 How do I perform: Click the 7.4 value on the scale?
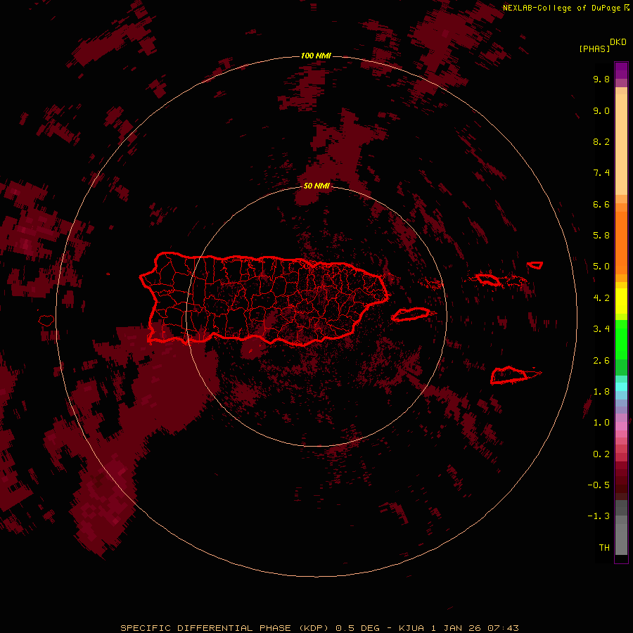(x=601, y=173)
